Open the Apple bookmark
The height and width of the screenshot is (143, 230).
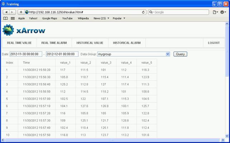[x=21, y=18]
